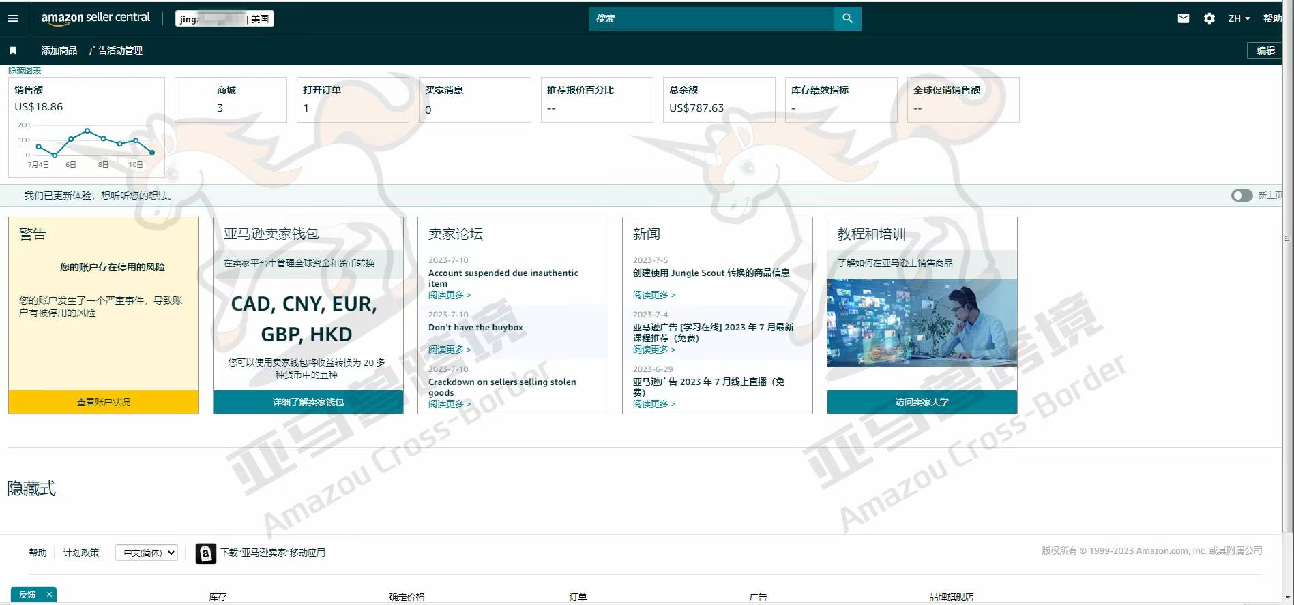Click forum post 'Don't have the buybox'
1294x605 pixels.
(x=475, y=328)
